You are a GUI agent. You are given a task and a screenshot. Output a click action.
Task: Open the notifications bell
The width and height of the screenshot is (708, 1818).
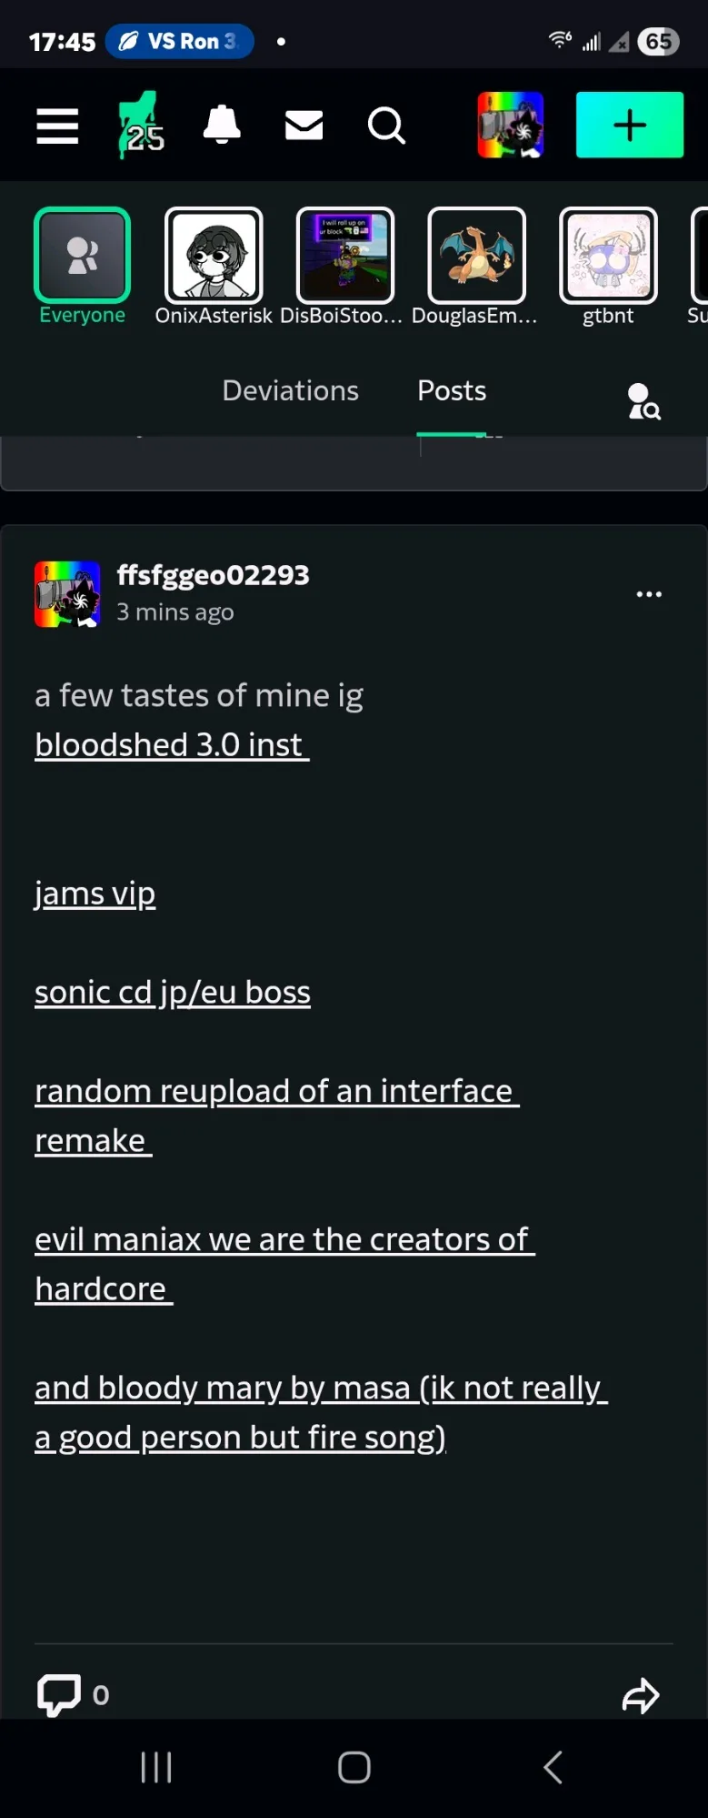[x=222, y=126]
